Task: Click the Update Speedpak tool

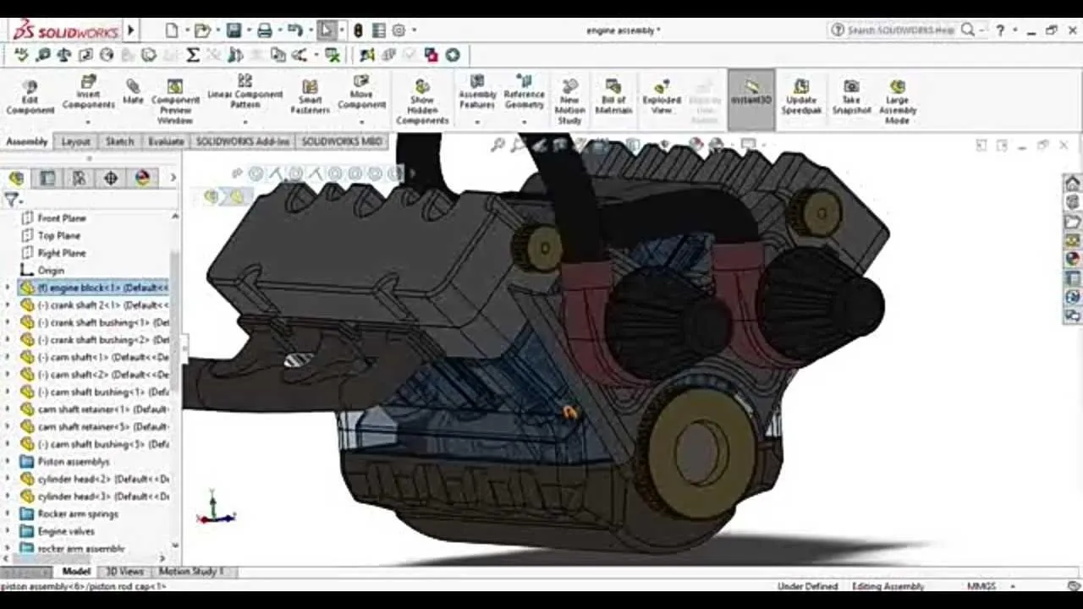Action: click(800, 97)
